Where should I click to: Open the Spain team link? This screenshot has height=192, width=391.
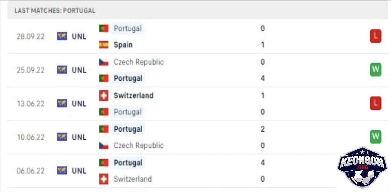coord(123,45)
